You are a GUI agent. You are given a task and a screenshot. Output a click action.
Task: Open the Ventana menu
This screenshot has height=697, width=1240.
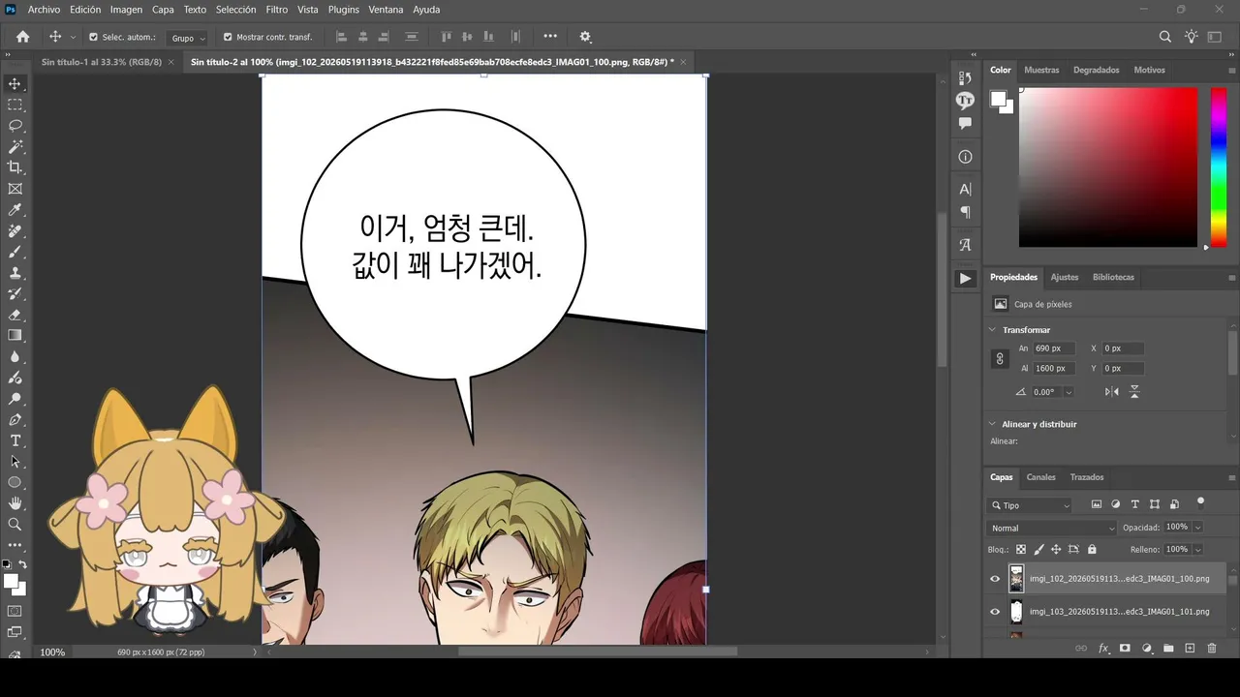coord(386,10)
